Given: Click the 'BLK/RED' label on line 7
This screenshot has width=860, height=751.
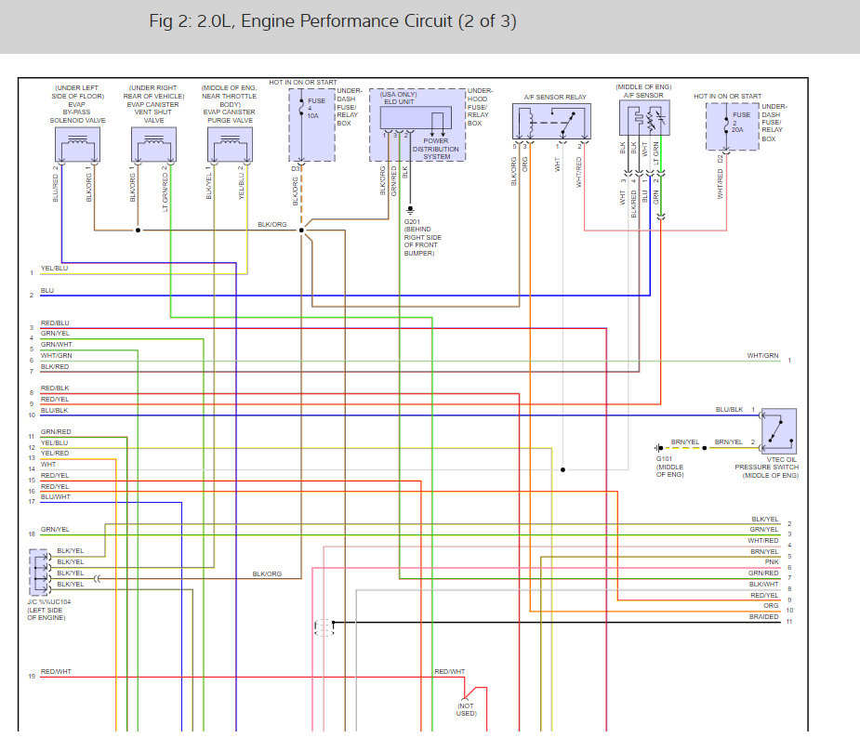Looking at the screenshot, I should pyautogui.click(x=55, y=366).
